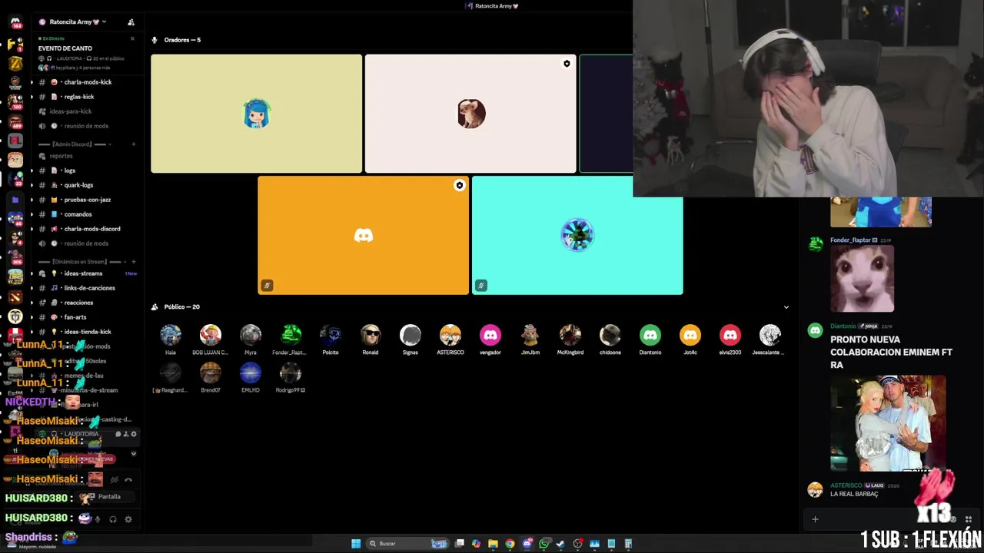Add a channel to Dinámicas en Stream category
Screen dimensions: 984x553
click(x=133, y=262)
